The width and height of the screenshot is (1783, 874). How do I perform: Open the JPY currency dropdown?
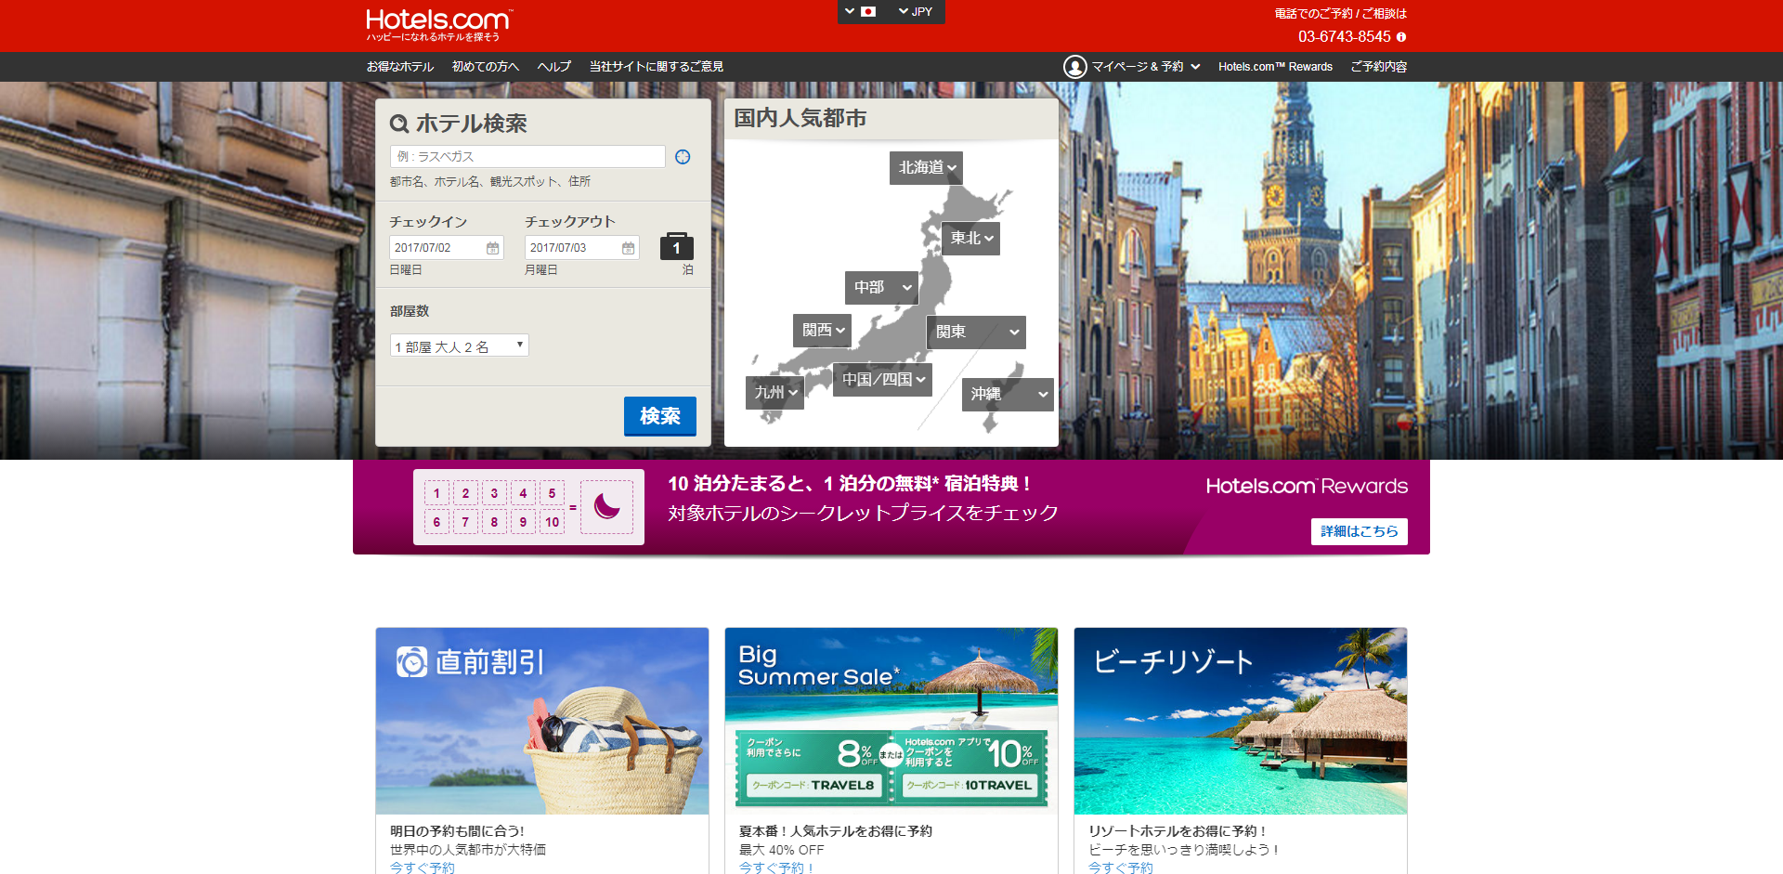pos(914,12)
